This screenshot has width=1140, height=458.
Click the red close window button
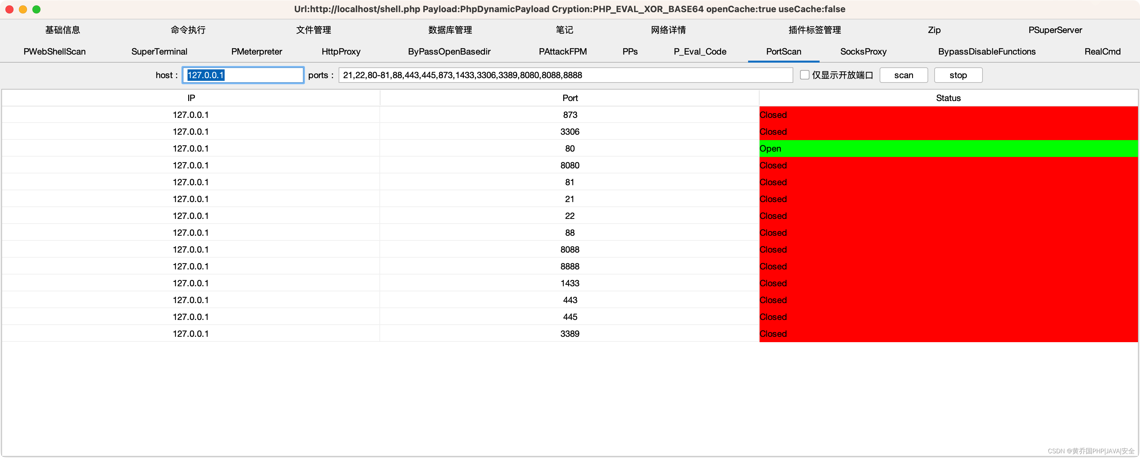tap(9, 9)
